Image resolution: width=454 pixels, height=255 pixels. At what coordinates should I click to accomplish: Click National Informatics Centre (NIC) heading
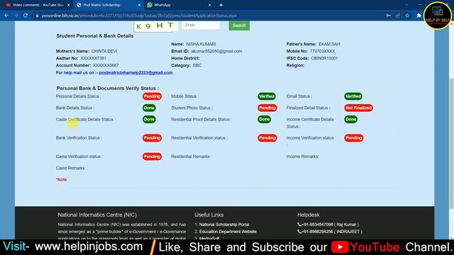coord(97,215)
